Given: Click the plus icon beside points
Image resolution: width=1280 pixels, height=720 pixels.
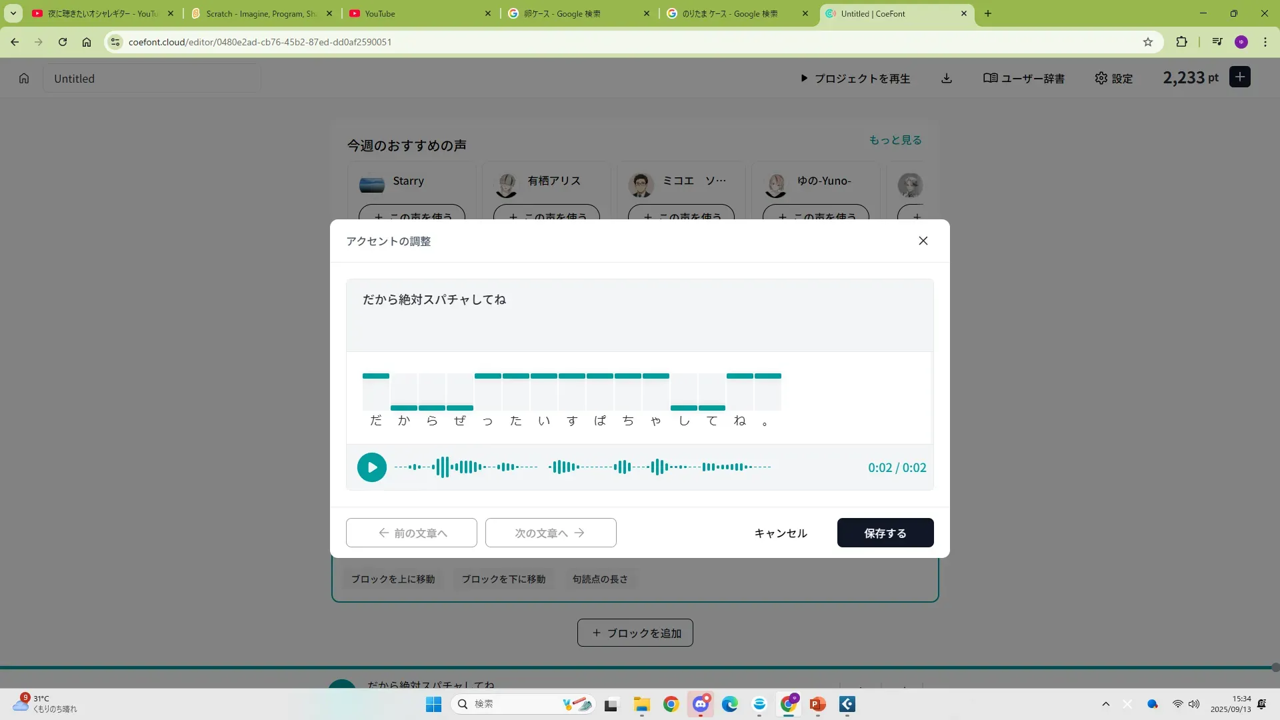Looking at the screenshot, I should tap(1239, 77).
